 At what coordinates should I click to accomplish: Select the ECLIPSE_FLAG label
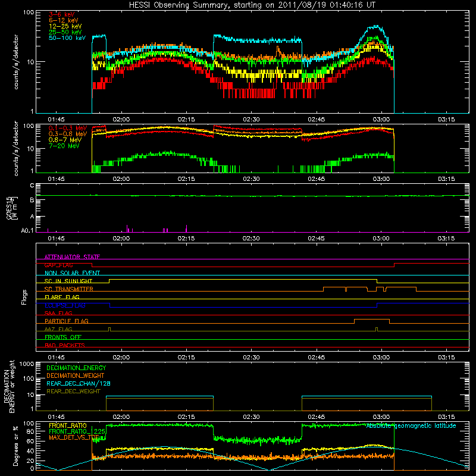[x=65, y=305]
